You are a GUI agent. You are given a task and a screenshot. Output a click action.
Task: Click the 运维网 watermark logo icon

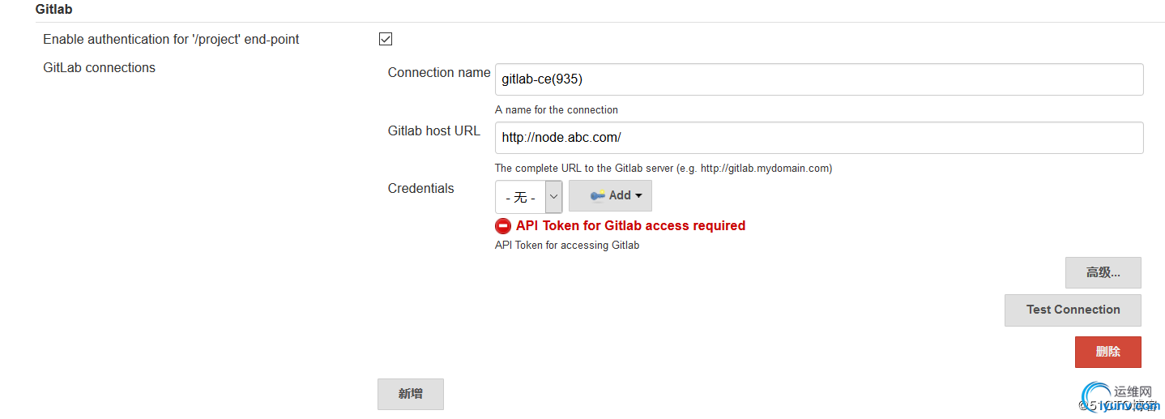coord(1098,396)
